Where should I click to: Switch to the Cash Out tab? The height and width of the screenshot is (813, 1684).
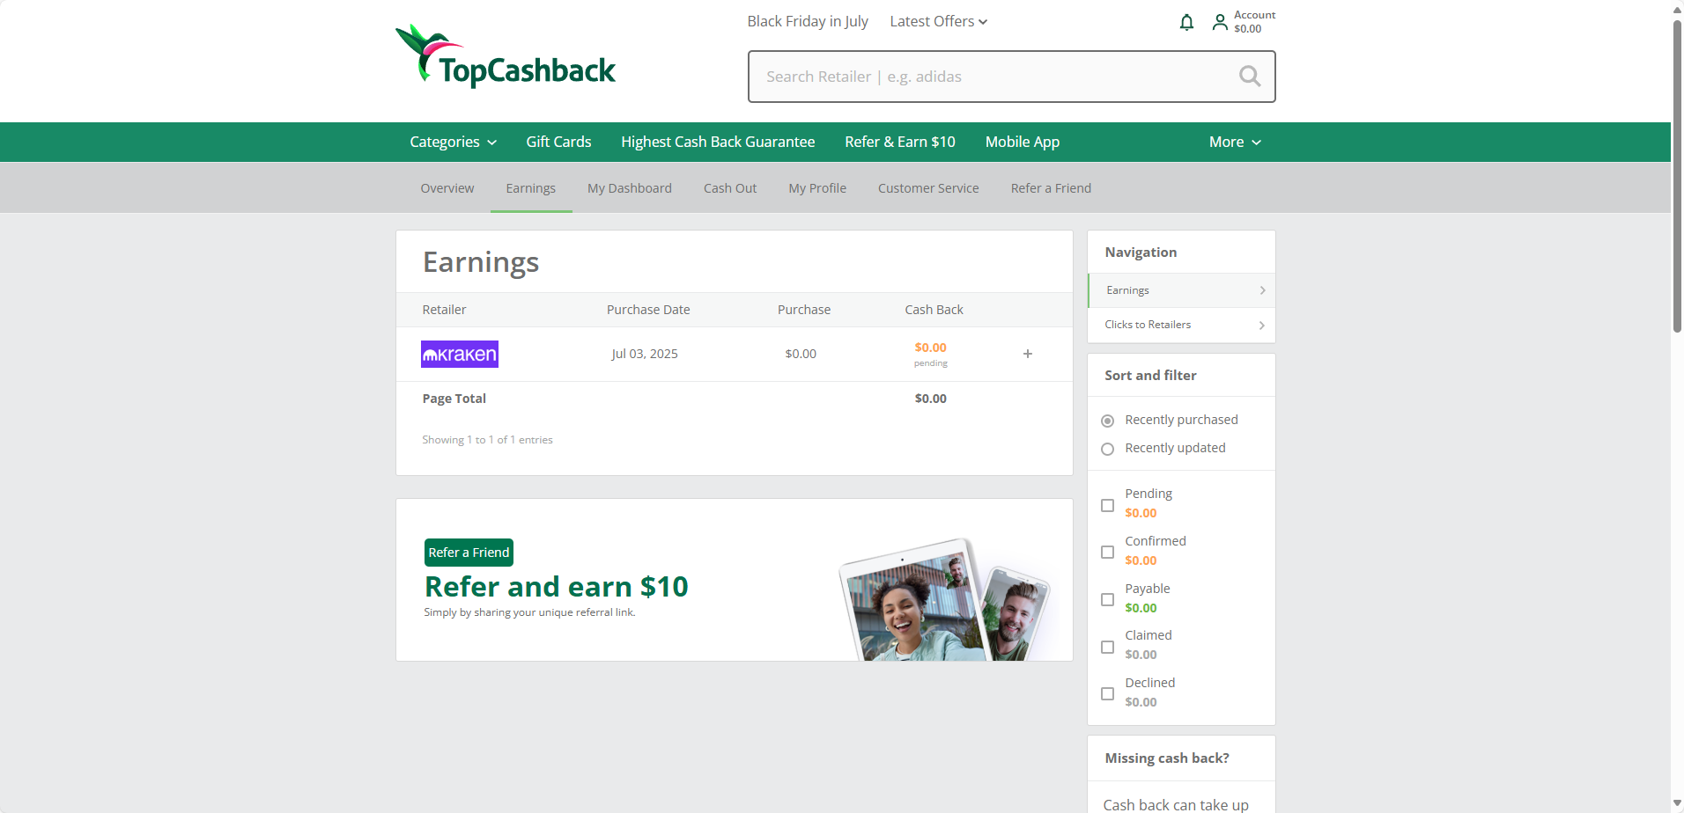pos(729,188)
